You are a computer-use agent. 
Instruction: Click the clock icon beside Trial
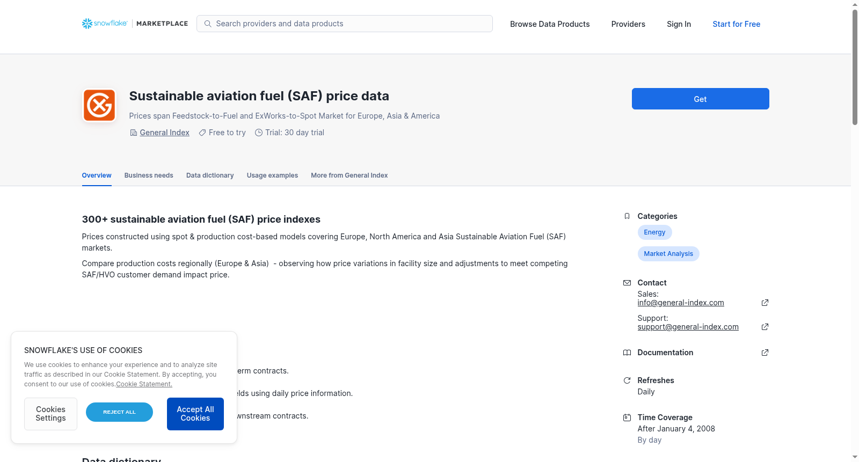[x=259, y=133]
